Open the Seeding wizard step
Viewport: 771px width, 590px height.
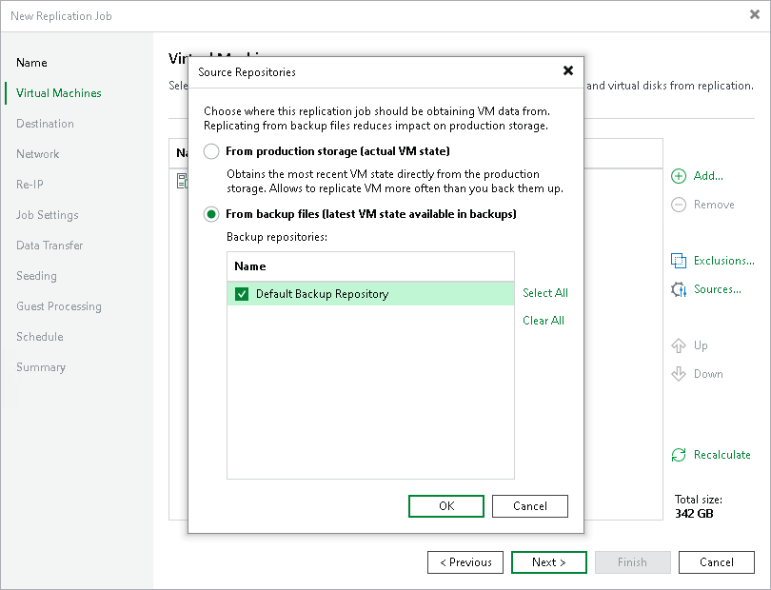click(36, 276)
